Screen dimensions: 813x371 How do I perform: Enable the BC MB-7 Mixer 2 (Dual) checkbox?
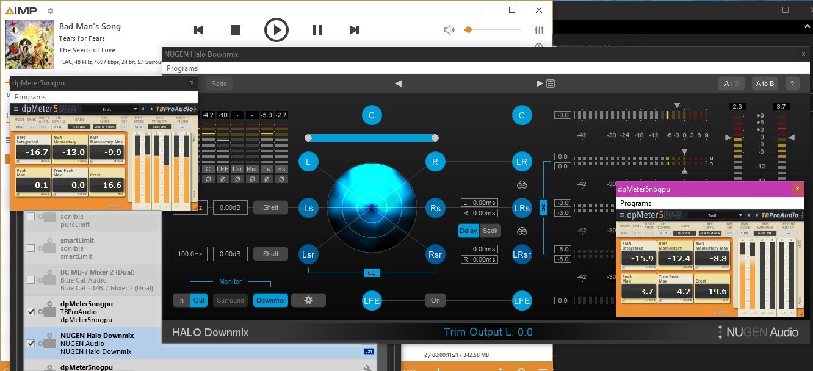[31, 279]
